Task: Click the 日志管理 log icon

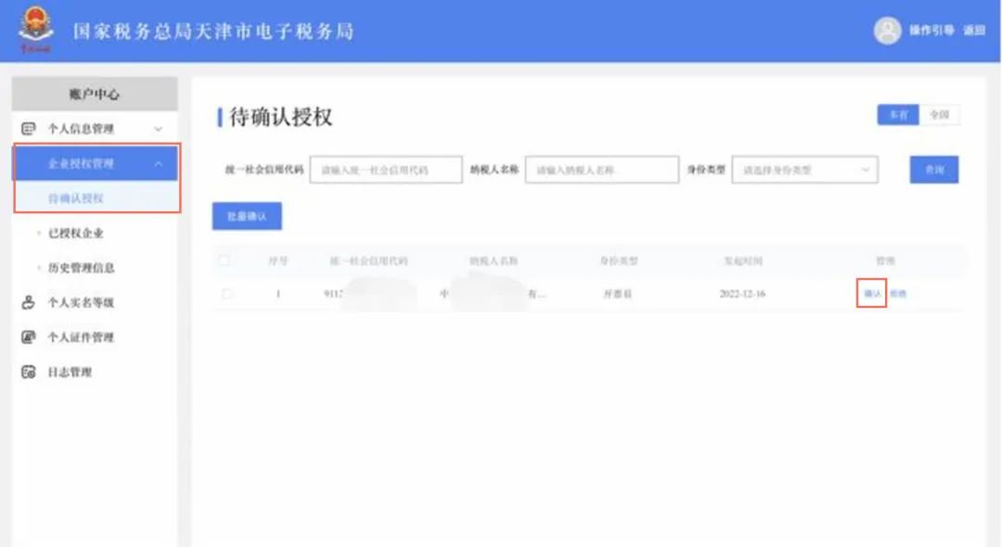Action: tap(28, 373)
